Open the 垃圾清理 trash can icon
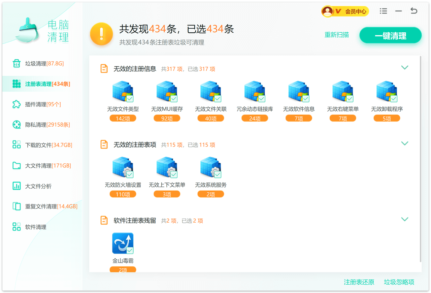Viewport: 431px width, 293px height. (x=16, y=63)
